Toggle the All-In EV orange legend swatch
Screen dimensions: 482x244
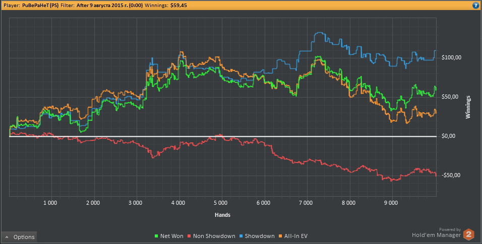coord(280,236)
